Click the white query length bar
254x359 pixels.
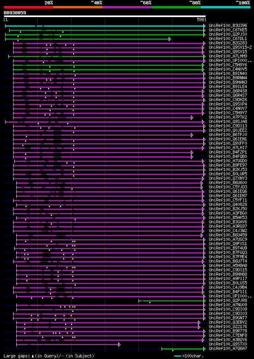click(x=105, y=16)
